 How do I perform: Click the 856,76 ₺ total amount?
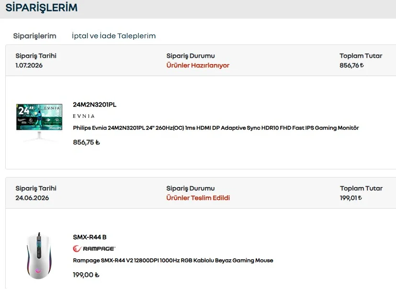(x=351, y=66)
